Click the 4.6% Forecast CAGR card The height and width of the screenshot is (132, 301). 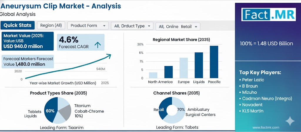click(x=80, y=42)
